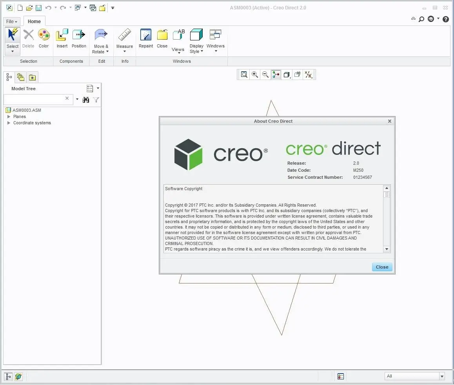The width and height of the screenshot is (454, 385).
Task: Click the display style box icon in graphics toolbar
Action: point(287,74)
